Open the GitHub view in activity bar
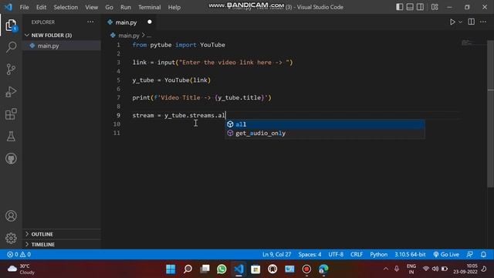 pos(11,158)
